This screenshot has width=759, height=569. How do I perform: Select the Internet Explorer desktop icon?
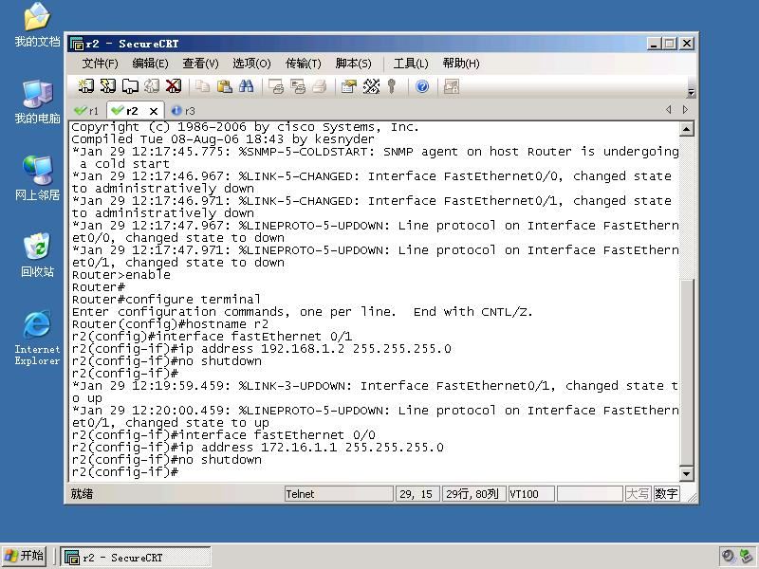pyautogui.click(x=37, y=339)
